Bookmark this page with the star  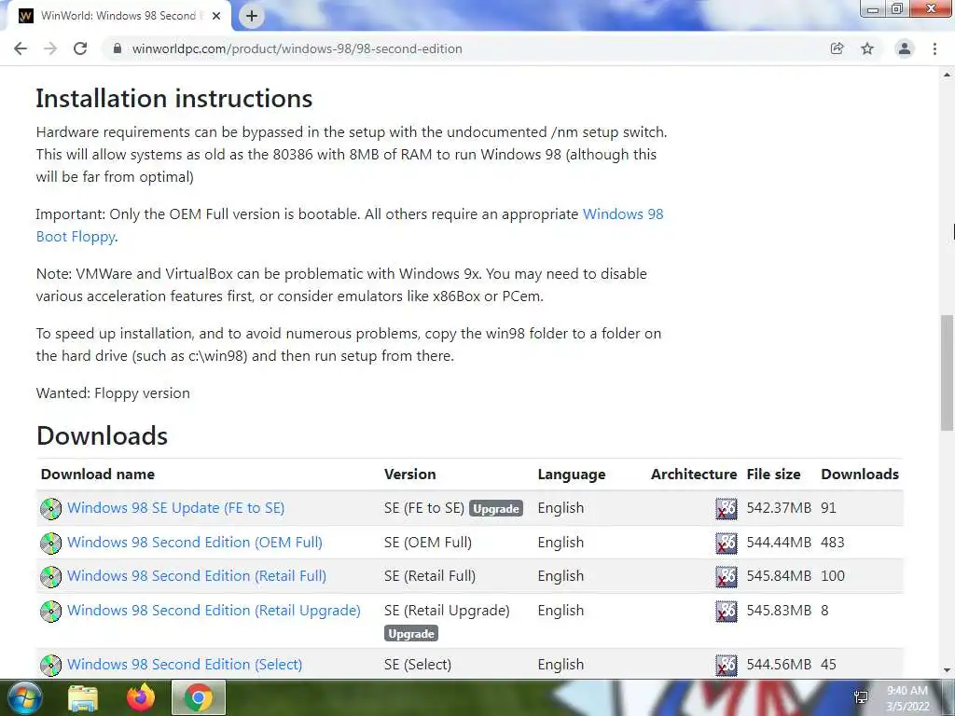[x=867, y=48]
